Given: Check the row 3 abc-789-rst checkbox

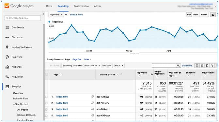Looking at the screenshot, I should pyautogui.click(x=46, y=110).
